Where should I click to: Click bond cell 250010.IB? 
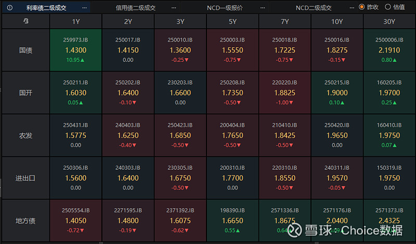pyautogui.click(x=180, y=50)
